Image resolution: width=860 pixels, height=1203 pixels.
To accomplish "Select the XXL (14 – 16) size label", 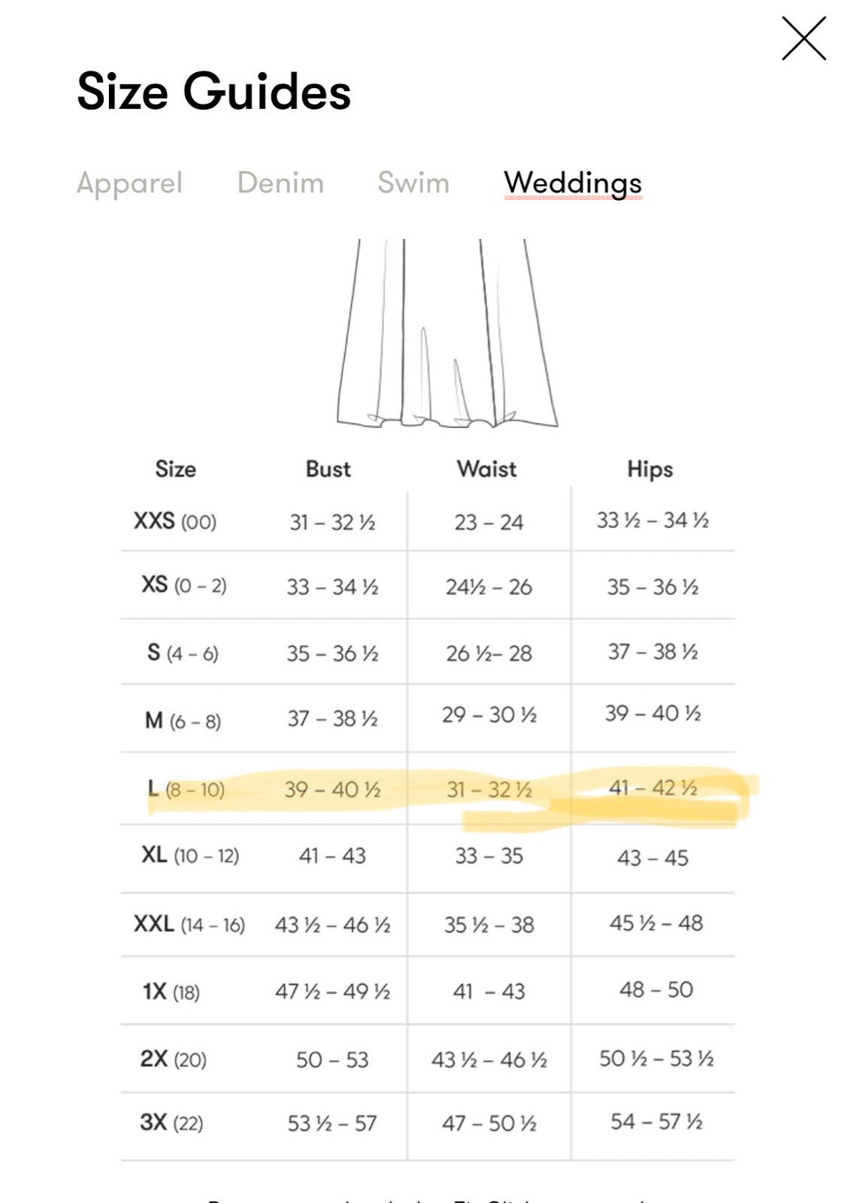I will coord(189,924).
